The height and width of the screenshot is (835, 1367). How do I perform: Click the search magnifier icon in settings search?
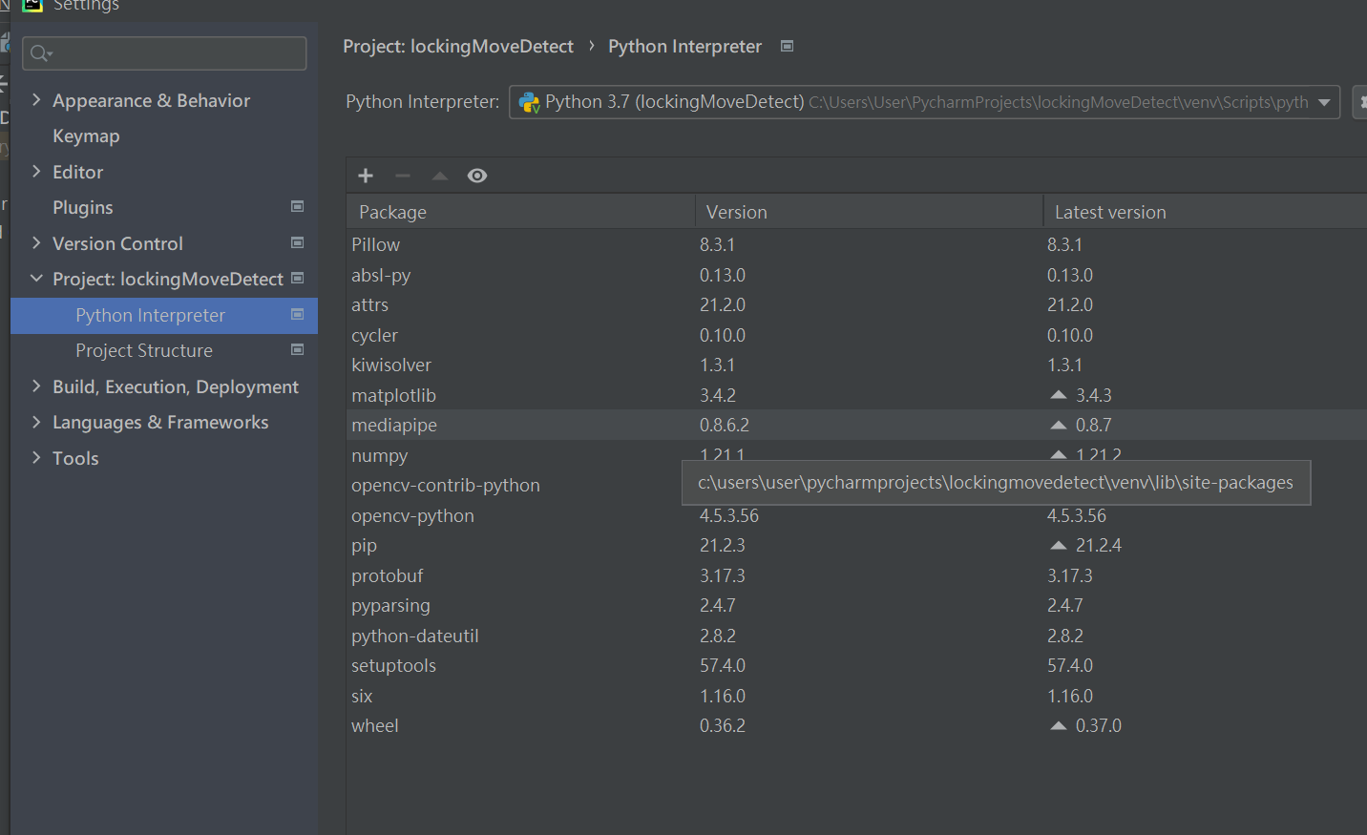[x=40, y=53]
